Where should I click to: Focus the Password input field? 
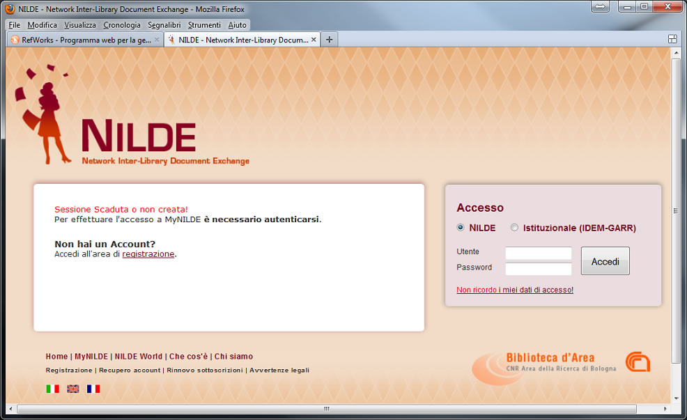538,268
